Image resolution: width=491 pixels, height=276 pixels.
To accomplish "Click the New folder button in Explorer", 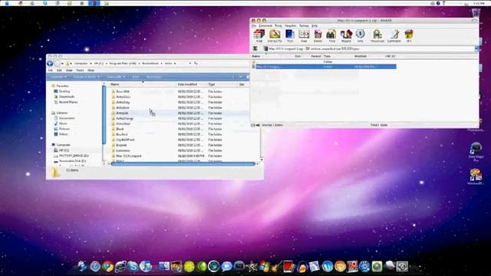I will [153, 77].
